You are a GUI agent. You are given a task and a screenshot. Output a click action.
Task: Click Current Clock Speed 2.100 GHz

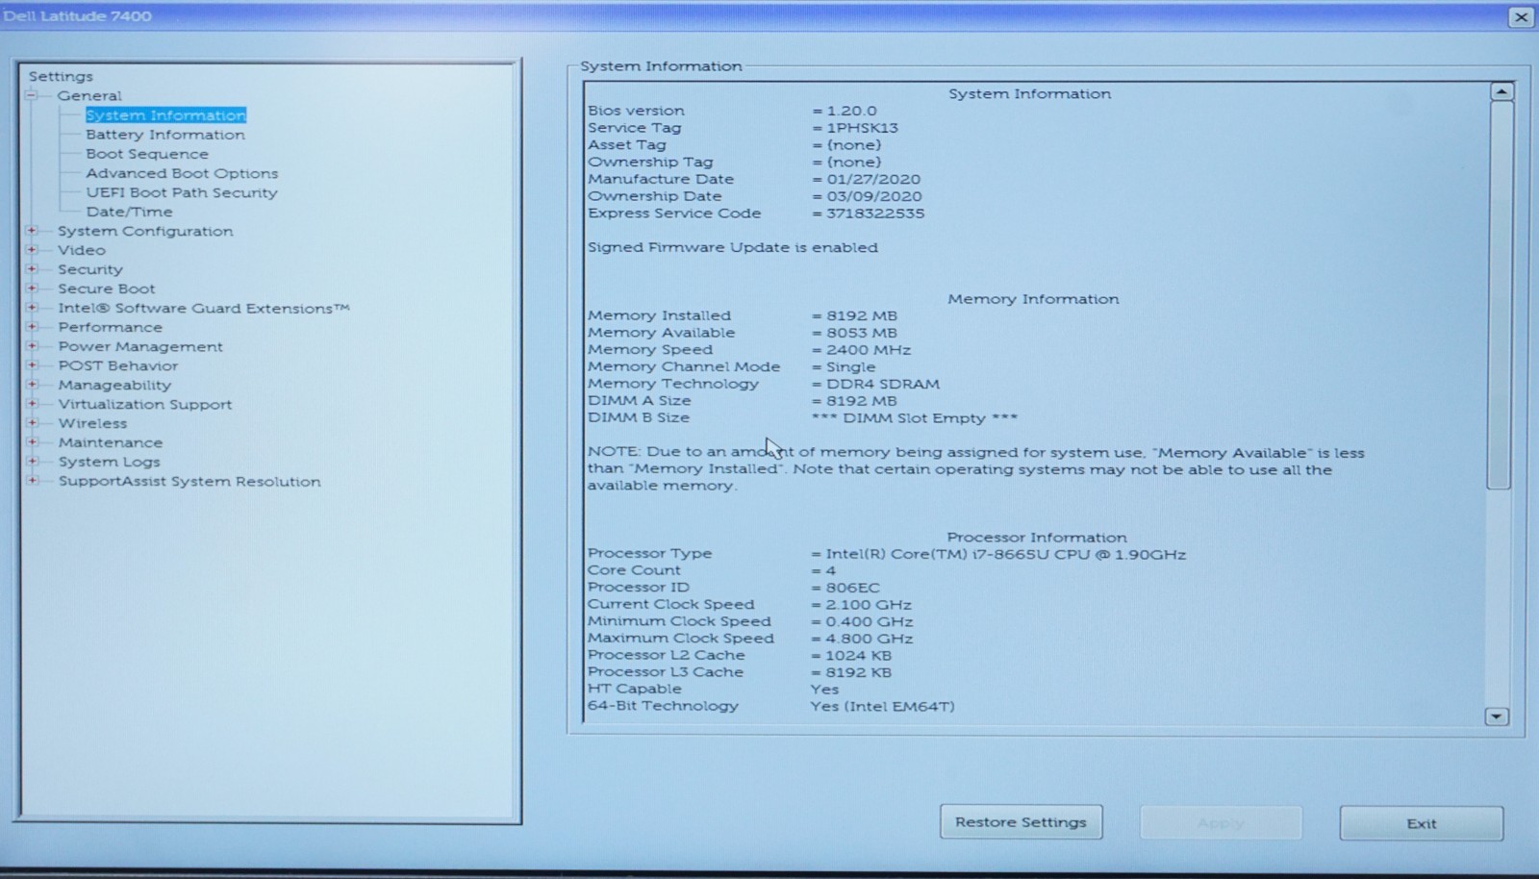869,605
